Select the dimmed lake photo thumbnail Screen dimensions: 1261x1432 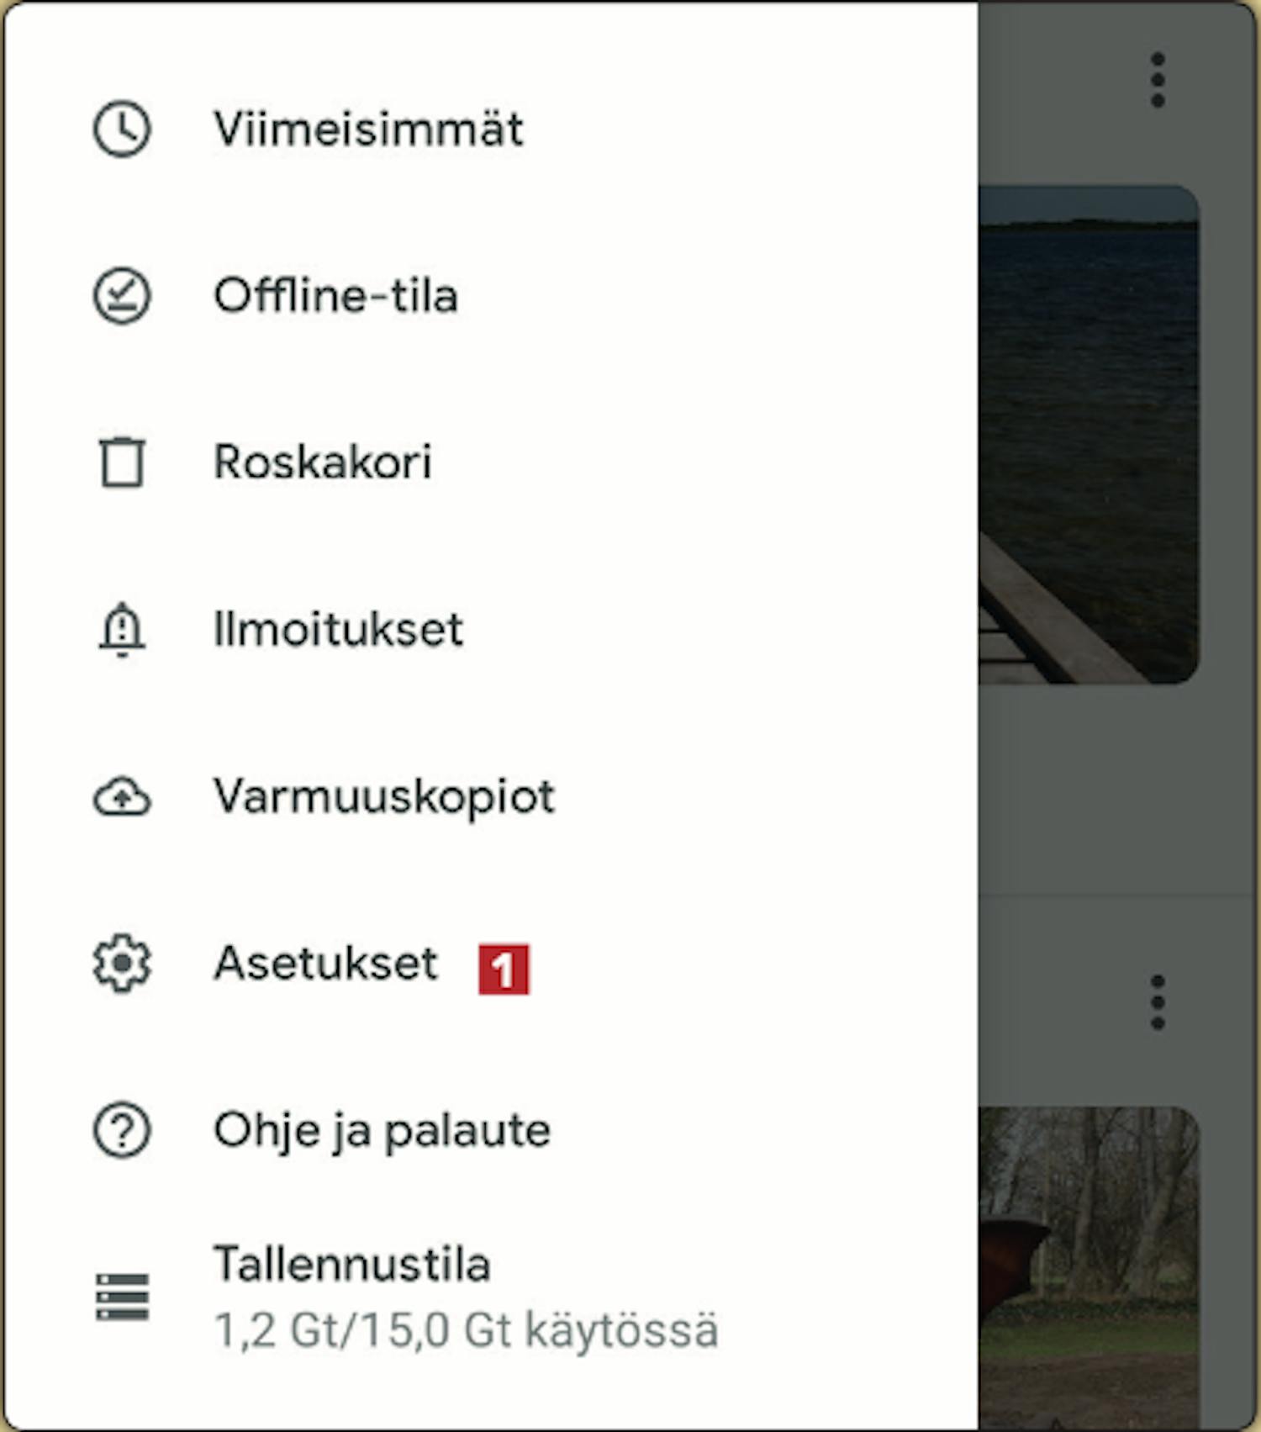1089,435
